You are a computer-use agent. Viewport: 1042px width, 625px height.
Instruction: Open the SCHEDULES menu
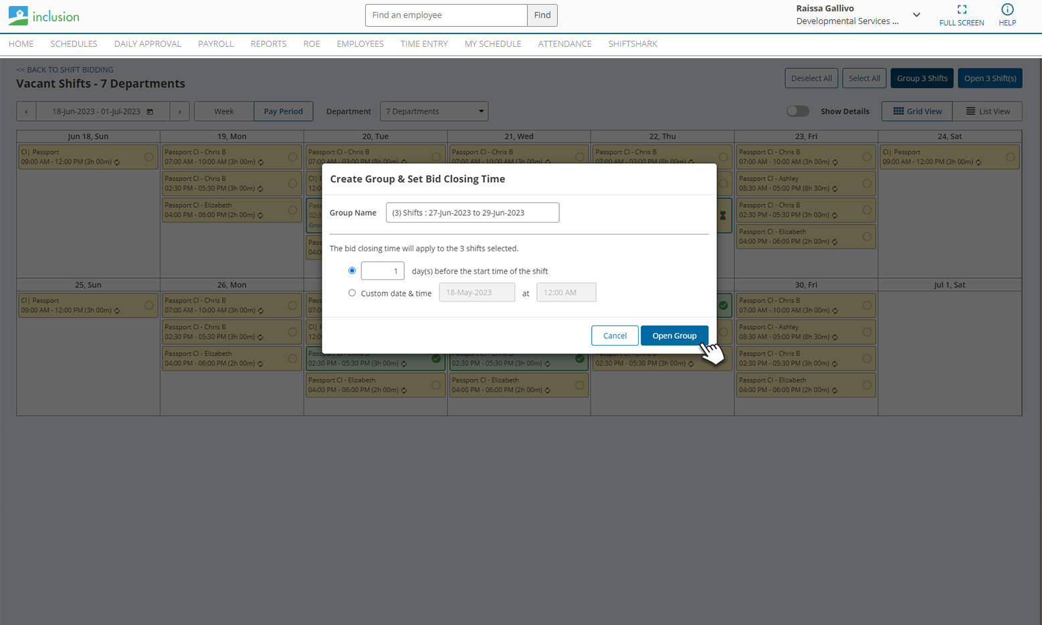74,44
